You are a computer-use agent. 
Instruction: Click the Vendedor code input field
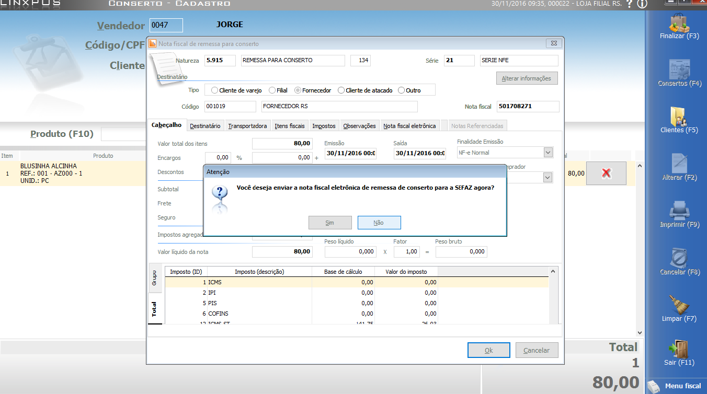tap(166, 25)
